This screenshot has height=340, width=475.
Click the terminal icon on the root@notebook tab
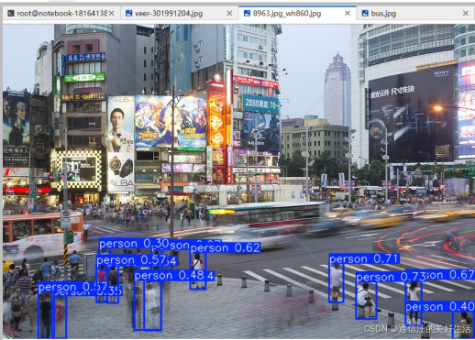coord(11,14)
